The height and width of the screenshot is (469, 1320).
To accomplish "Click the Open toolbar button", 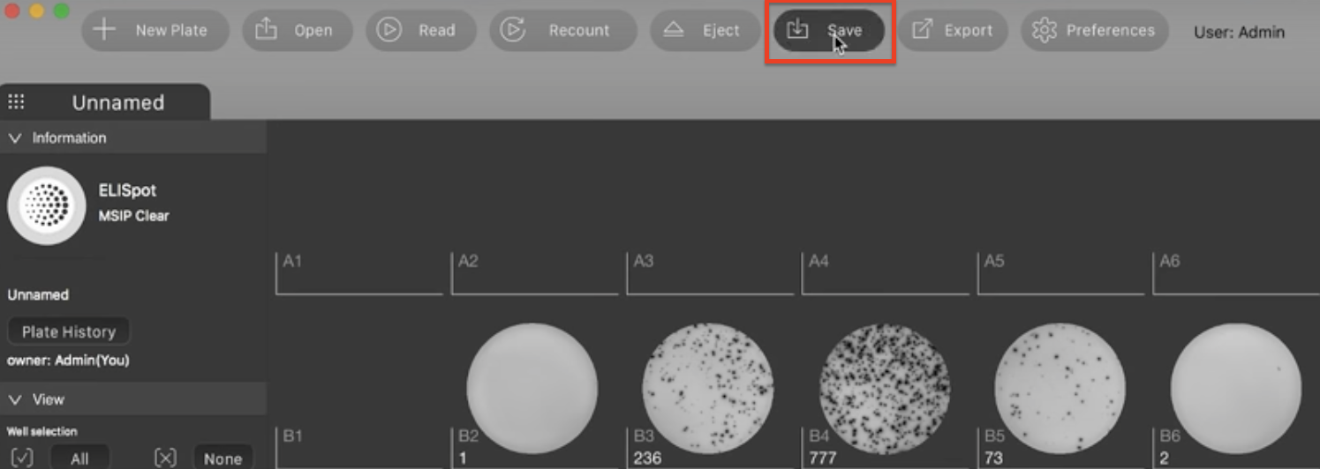I will (298, 30).
